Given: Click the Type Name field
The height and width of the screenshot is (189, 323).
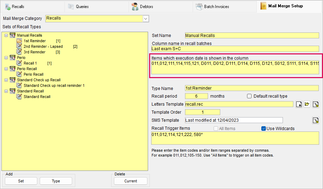Looking at the screenshot, I should click(252, 88).
